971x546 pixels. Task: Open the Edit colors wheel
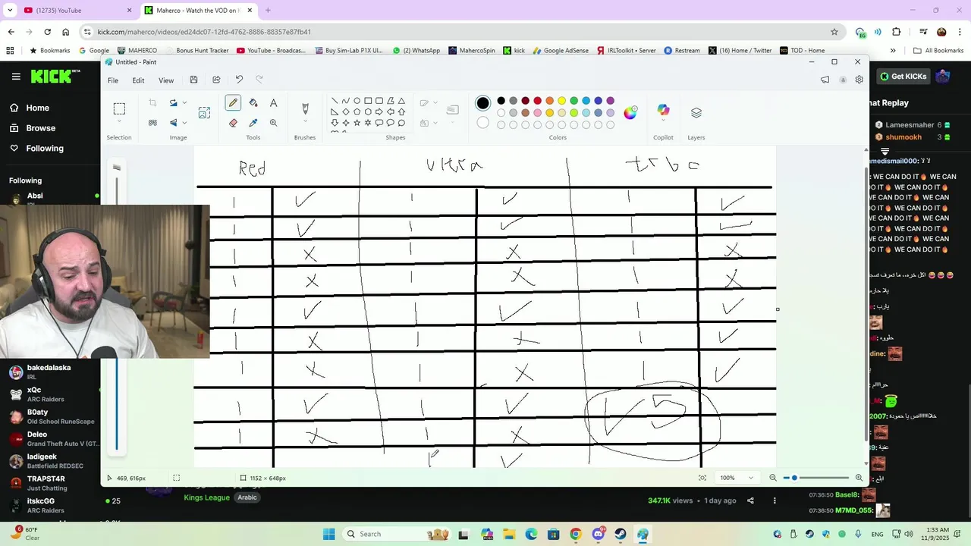(630, 113)
